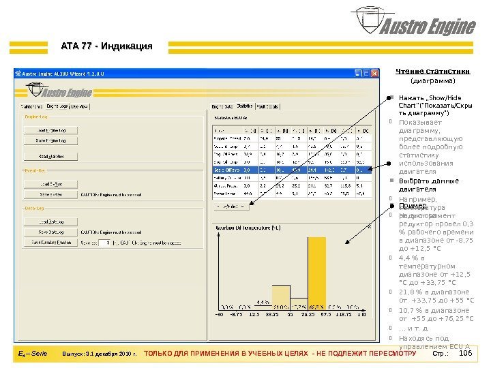Click the 'Event-Rec' group heading
The width and height of the screenshot is (491, 368).
pos(35,170)
